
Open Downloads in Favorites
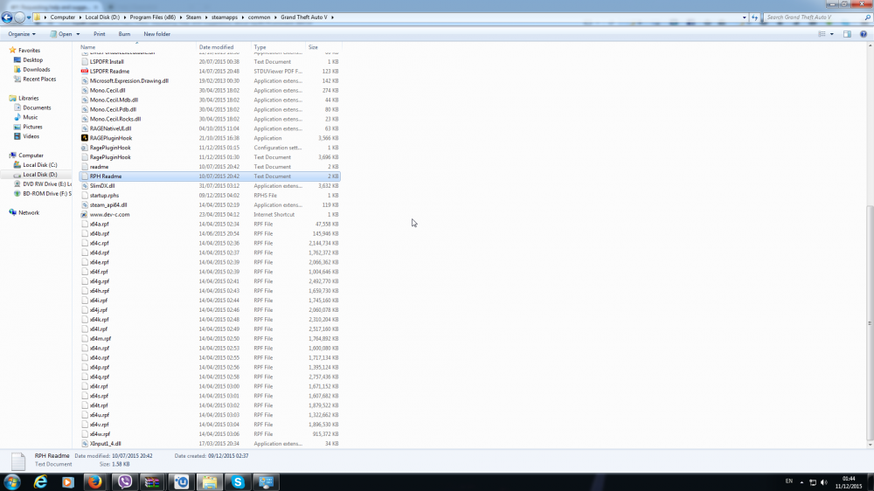pos(36,70)
